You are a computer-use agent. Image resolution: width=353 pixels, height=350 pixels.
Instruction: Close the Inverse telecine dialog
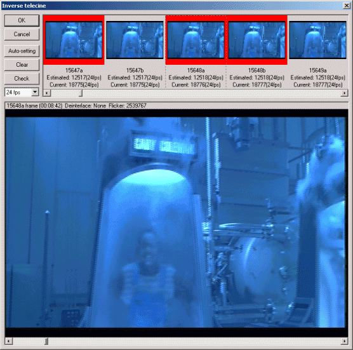346,6
